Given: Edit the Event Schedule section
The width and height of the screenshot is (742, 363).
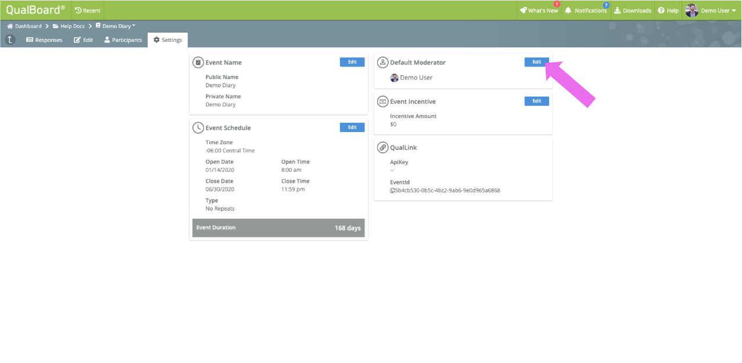Looking at the screenshot, I should (x=352, y=127).
